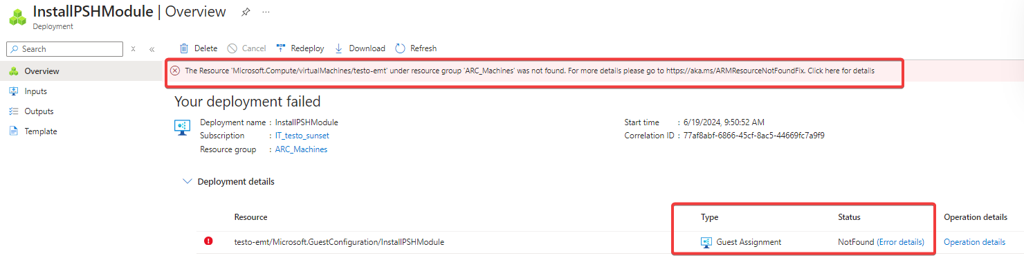1024x258 pixels.
Task: Collapse the sidebar with double chevron
Action: point(152,49)
